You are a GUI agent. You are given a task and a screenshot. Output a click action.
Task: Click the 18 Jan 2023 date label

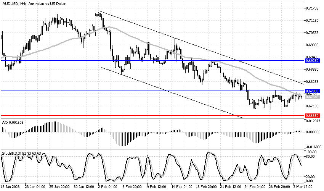click(10, 187)
